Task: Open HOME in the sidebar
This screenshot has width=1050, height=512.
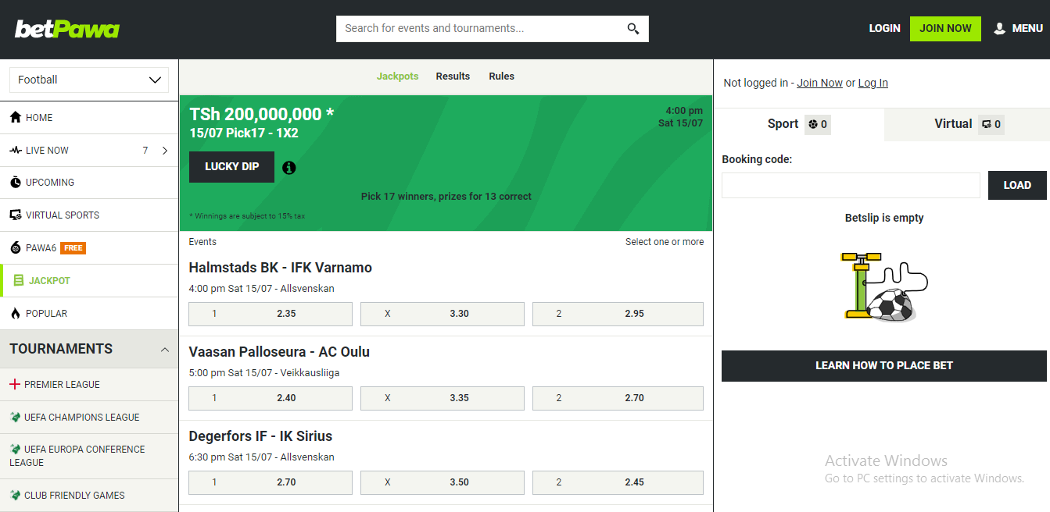Action: 89,117
